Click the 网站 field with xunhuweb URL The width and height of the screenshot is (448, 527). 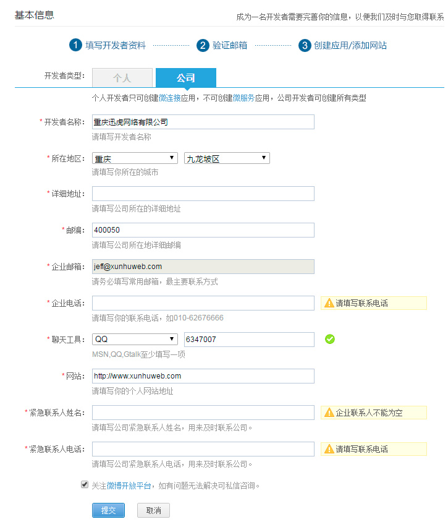(x=203, y=375)
